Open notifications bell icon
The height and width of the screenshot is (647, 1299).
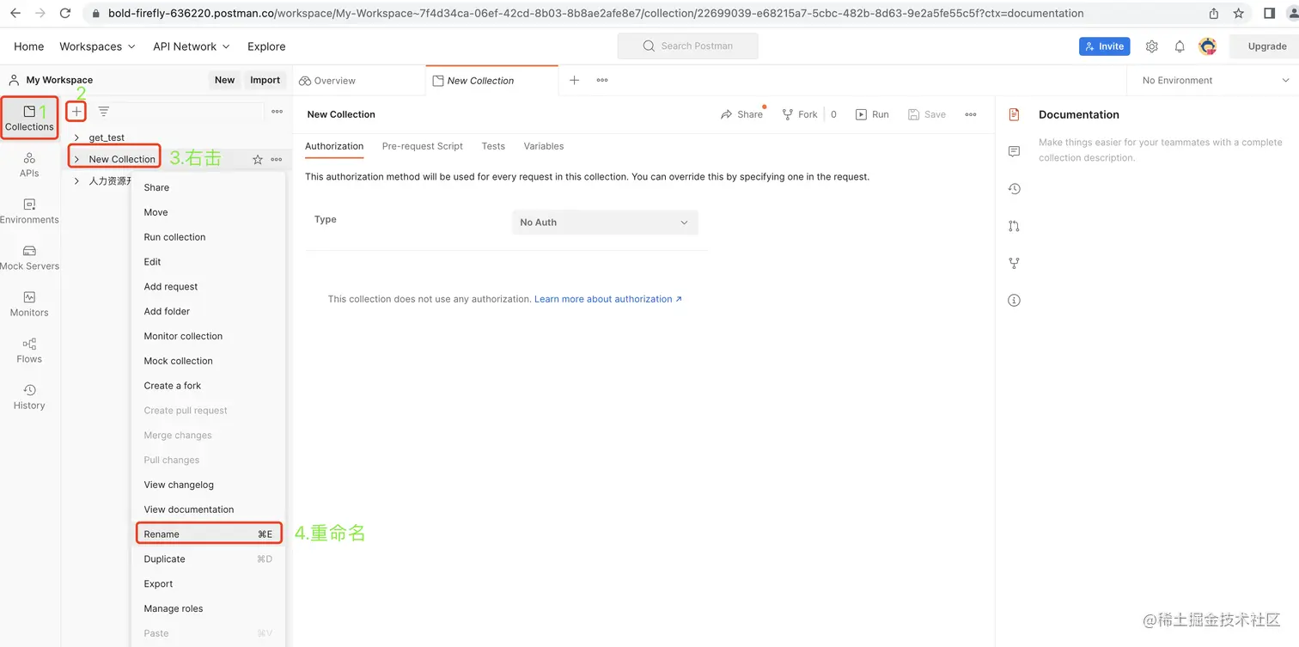(x=1180, y=46)
